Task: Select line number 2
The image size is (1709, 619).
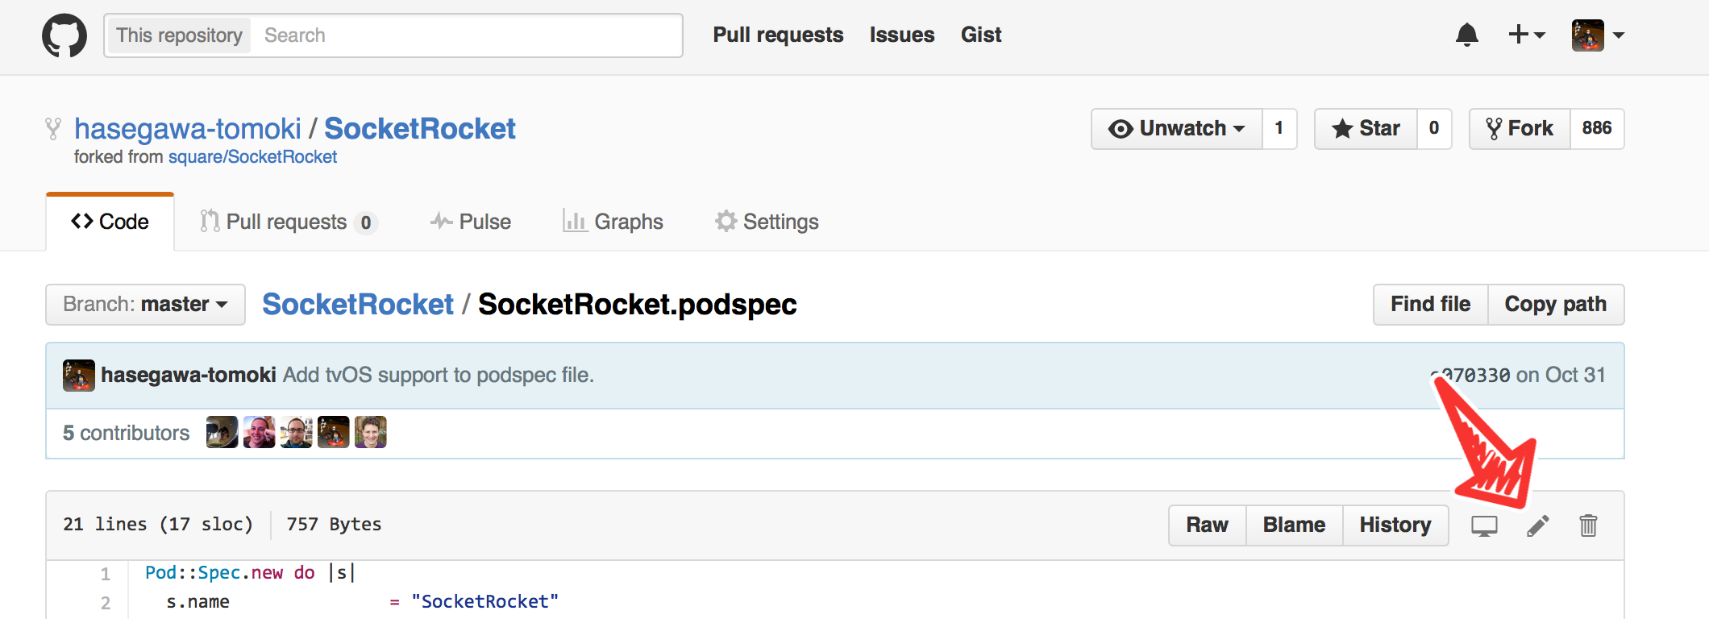Action: point(105,603)
